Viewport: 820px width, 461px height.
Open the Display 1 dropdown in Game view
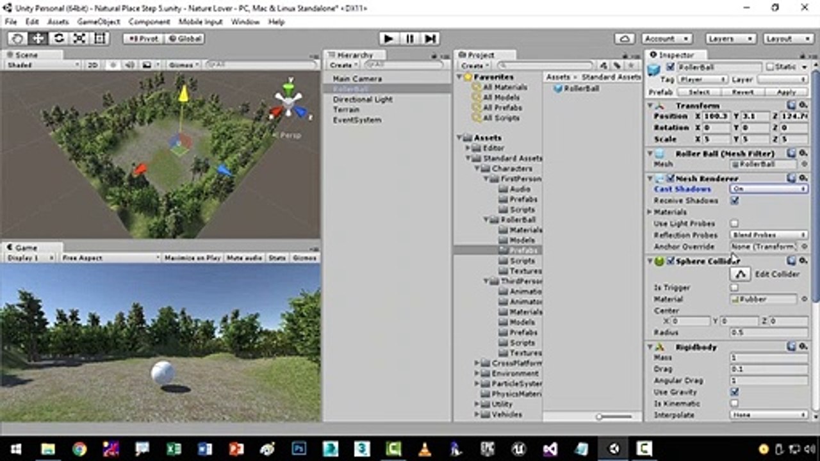click(x=30, y=257)
